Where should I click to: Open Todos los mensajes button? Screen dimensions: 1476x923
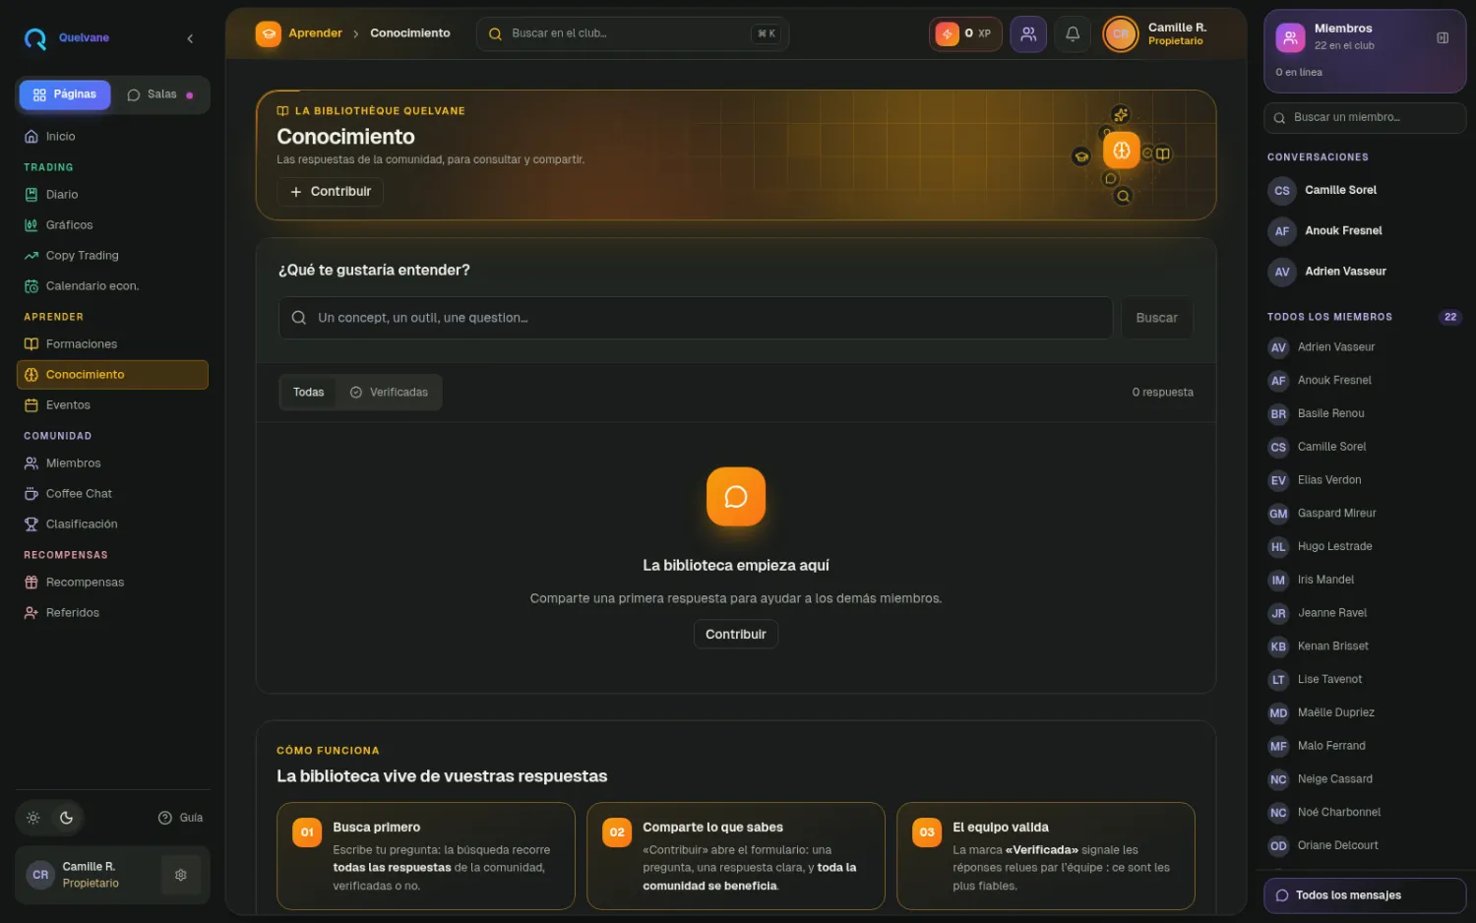click(x=1365, y=895)
